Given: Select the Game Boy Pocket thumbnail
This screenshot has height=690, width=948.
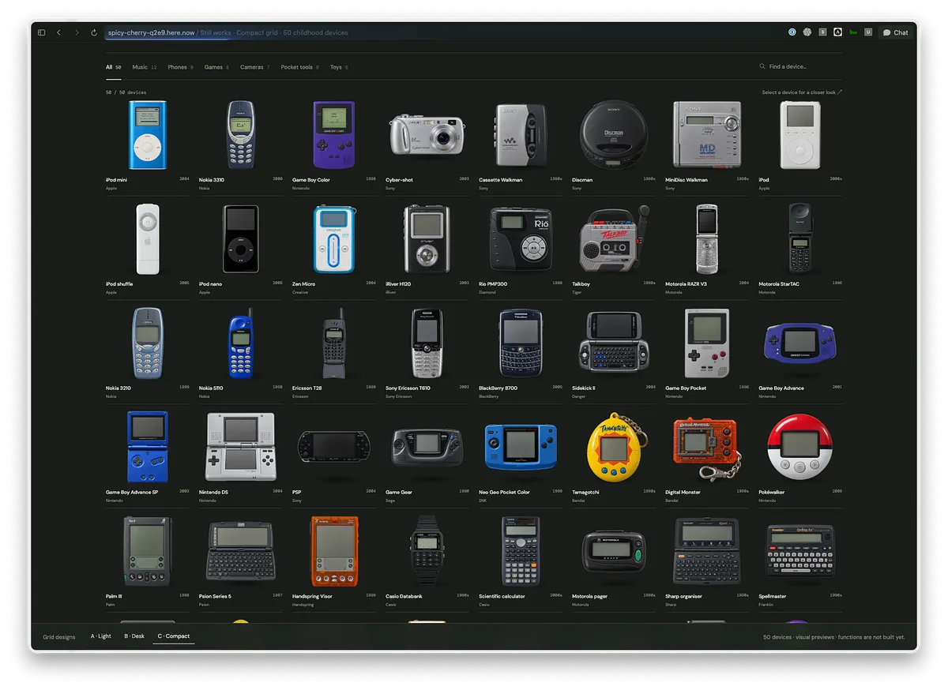Looking at the screenshot, I should pos(707,343).
